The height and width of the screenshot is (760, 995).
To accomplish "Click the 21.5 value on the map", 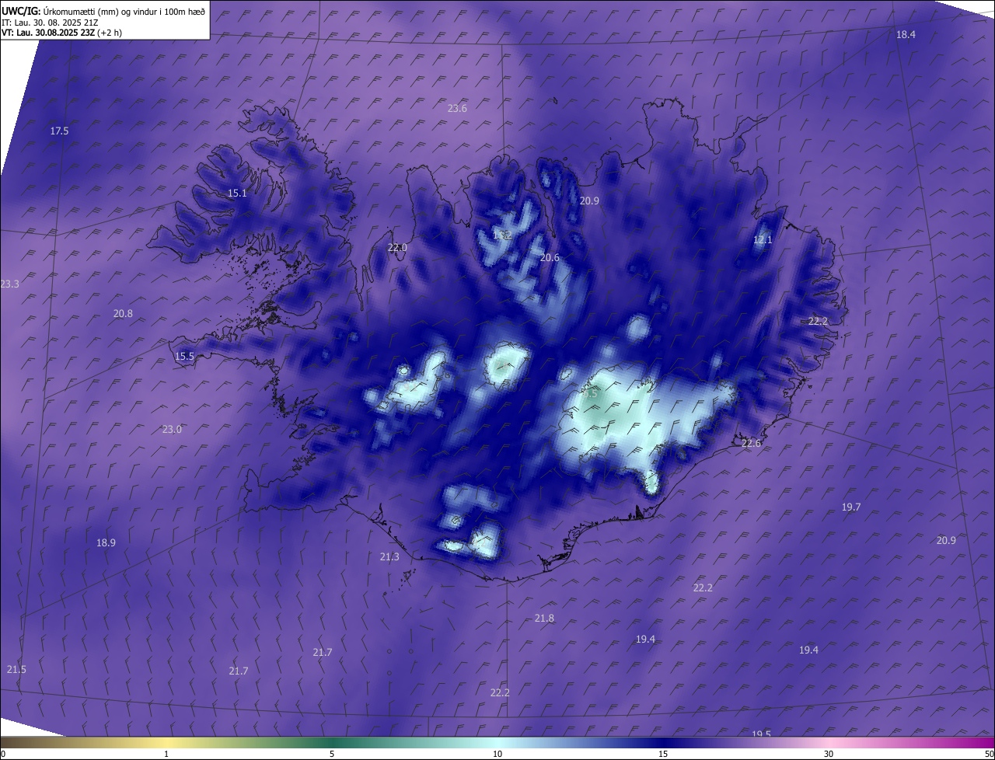I will pyautogui.click(x=16, y=670).
